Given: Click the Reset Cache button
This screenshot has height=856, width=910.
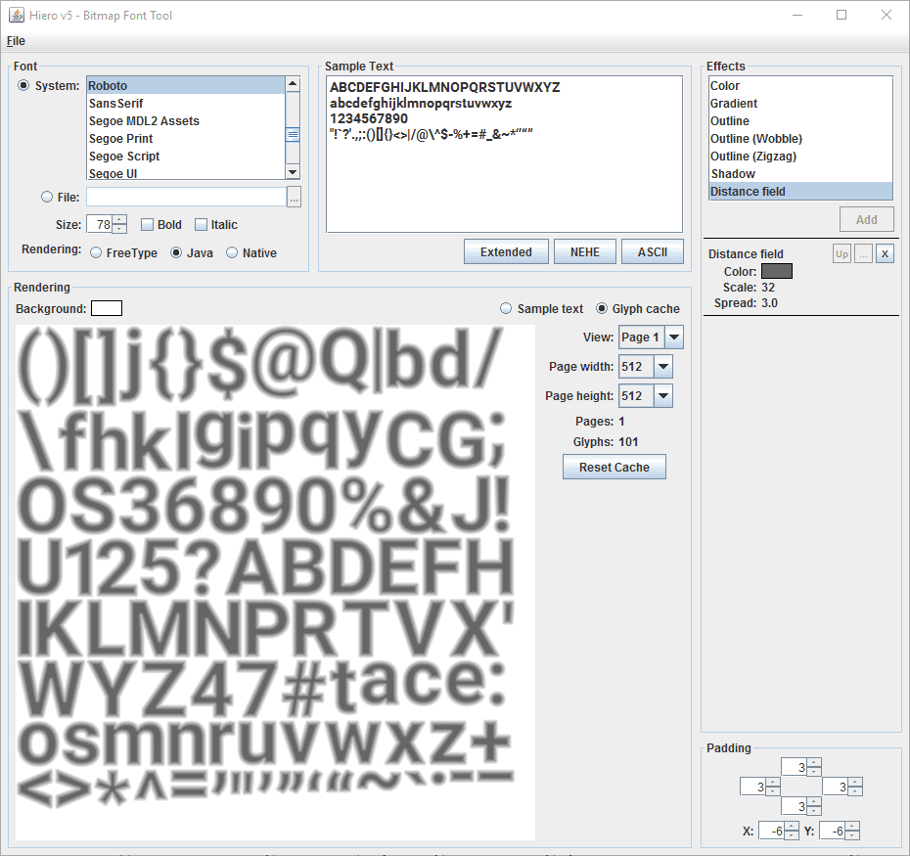Looking at the screenshot, I should (614, 468).
